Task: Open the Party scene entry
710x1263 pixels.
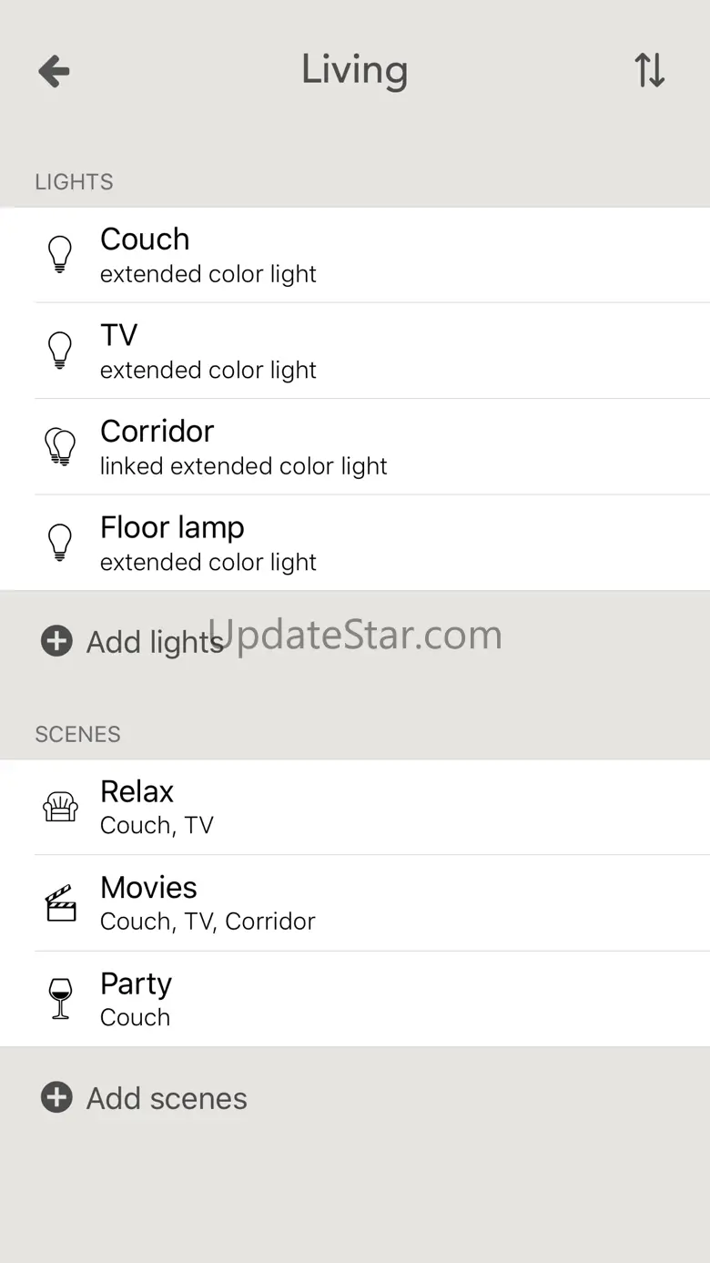Action: pos(364,999)
